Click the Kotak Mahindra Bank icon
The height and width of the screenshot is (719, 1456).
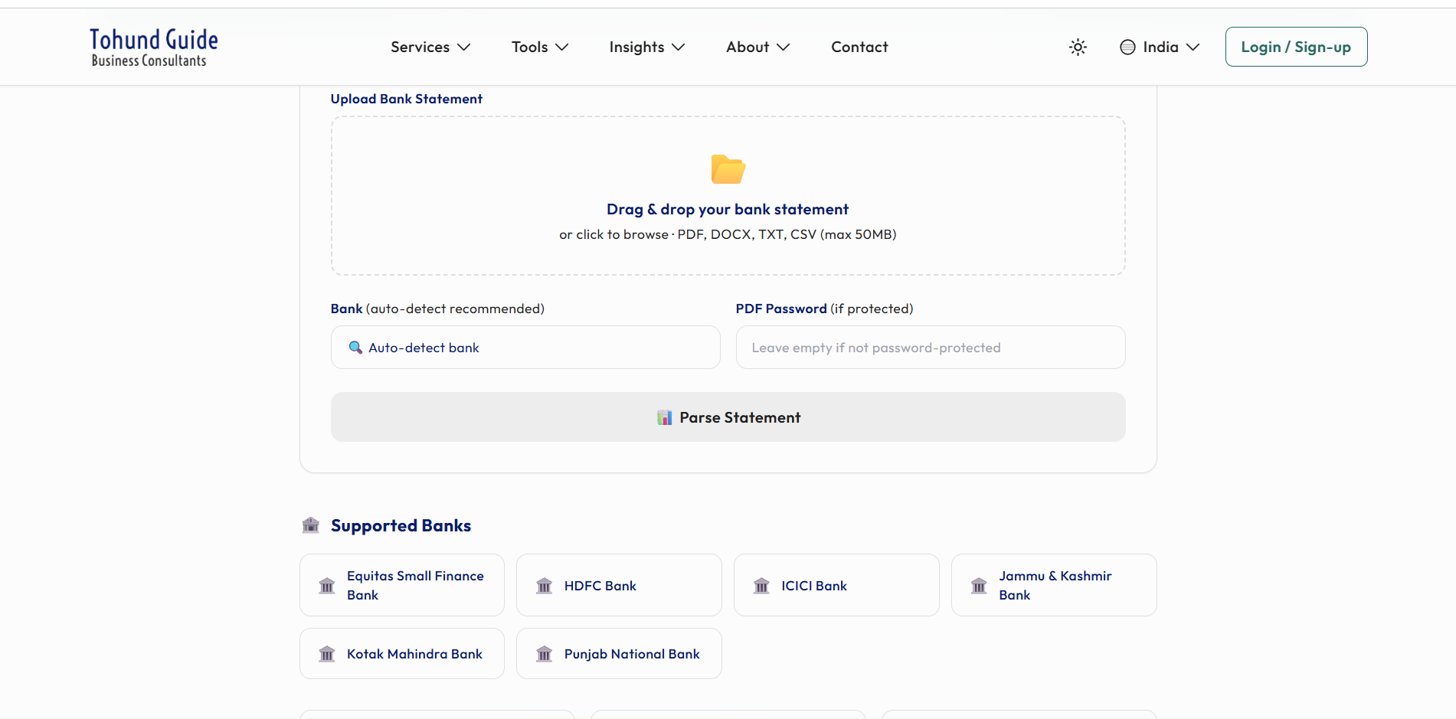click(327, 653)
